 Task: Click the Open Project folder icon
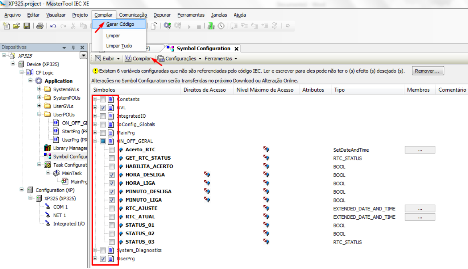(x=16, y=26)
